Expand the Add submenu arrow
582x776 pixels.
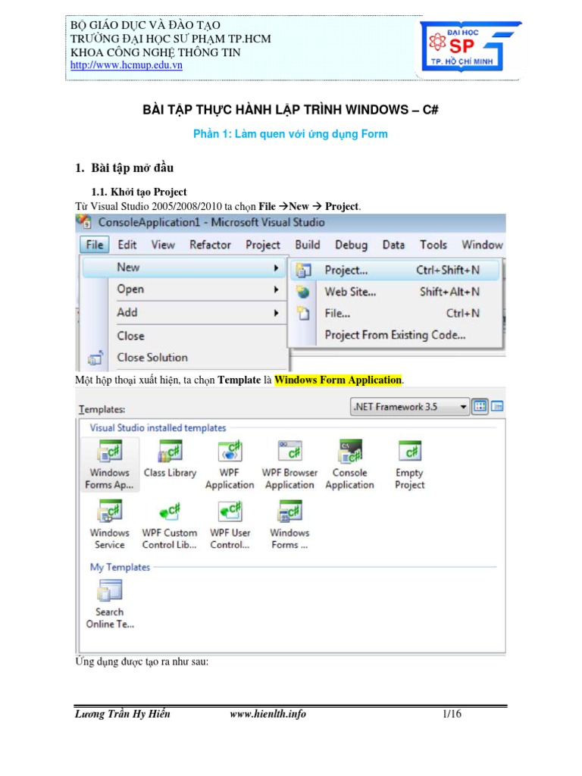pyautogui.click(x=276, y=313)
